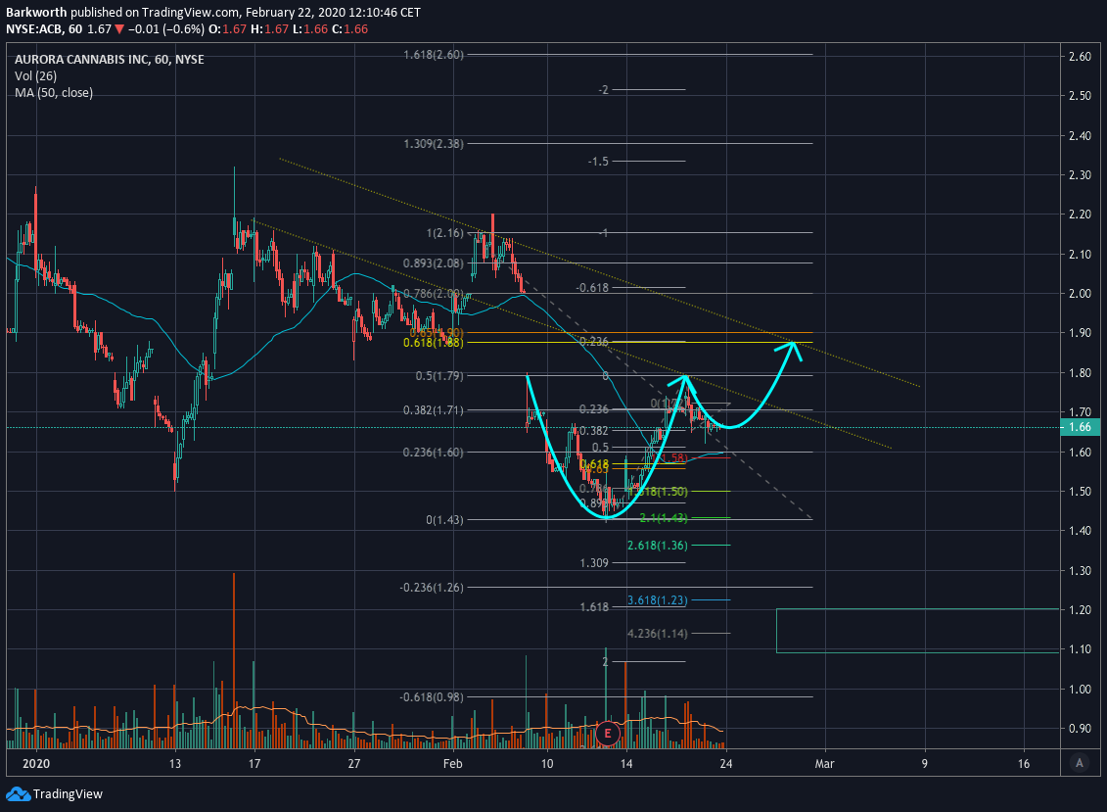
Task: Click the cyan arrowhead at the 1.79 peak
Action: pyautogui.click(x=684, y=379)
